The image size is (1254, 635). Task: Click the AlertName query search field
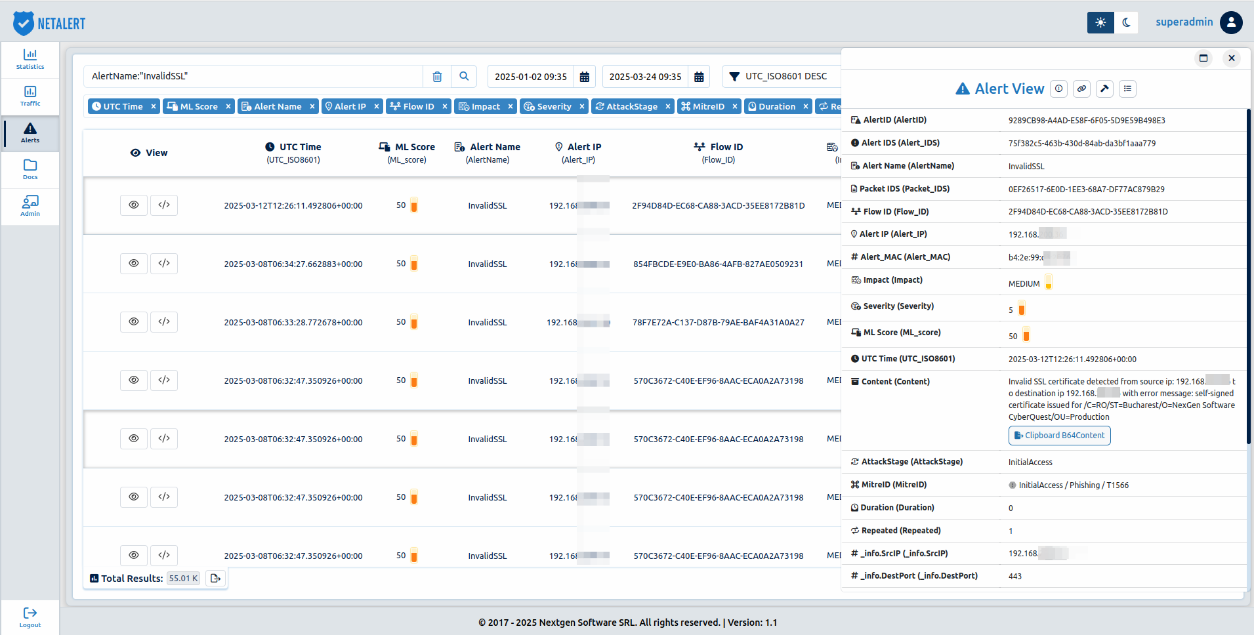click(253, 77)
